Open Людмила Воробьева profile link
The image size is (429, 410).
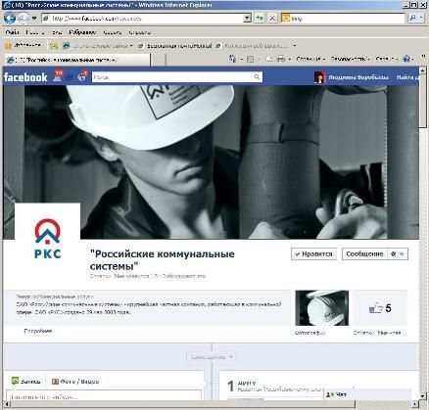(358, 77)
